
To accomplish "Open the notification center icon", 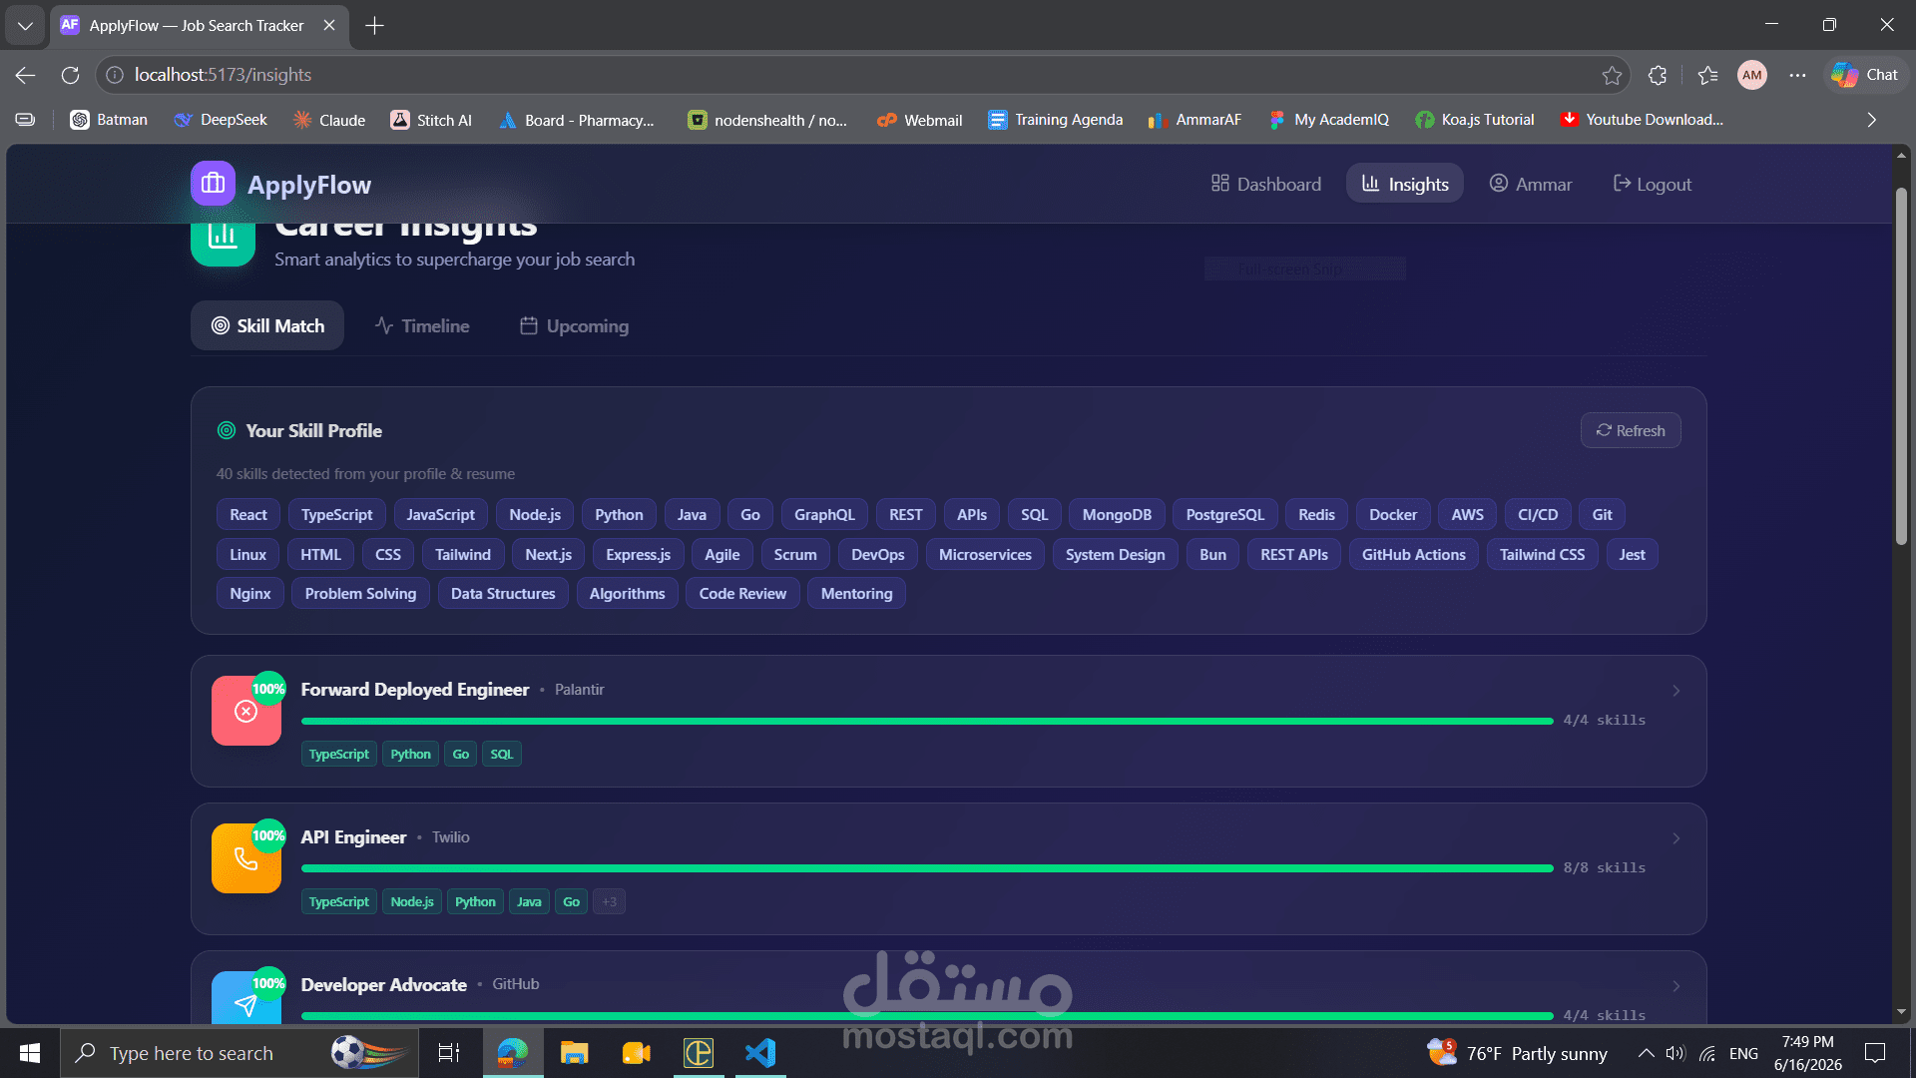I will point(1875,1053).
